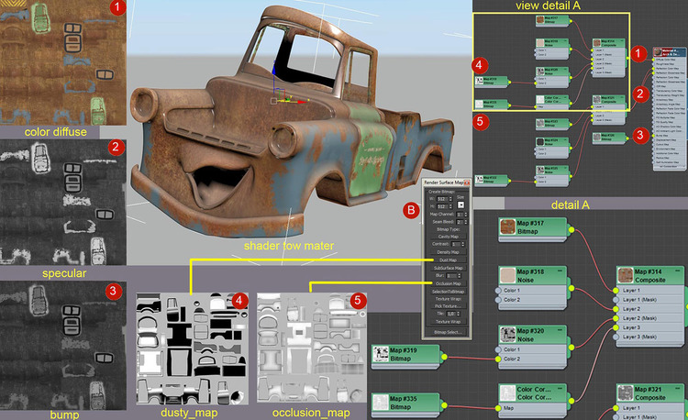Click Layer 3 socket of enlarged Map #314

(x=616, y=327)
